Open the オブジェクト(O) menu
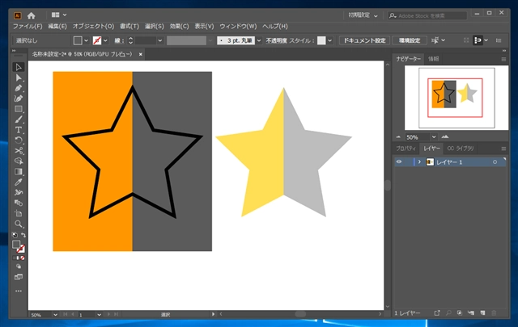This screenshot has width=518, height=327. pyautogui.click(x=94, y=27)
